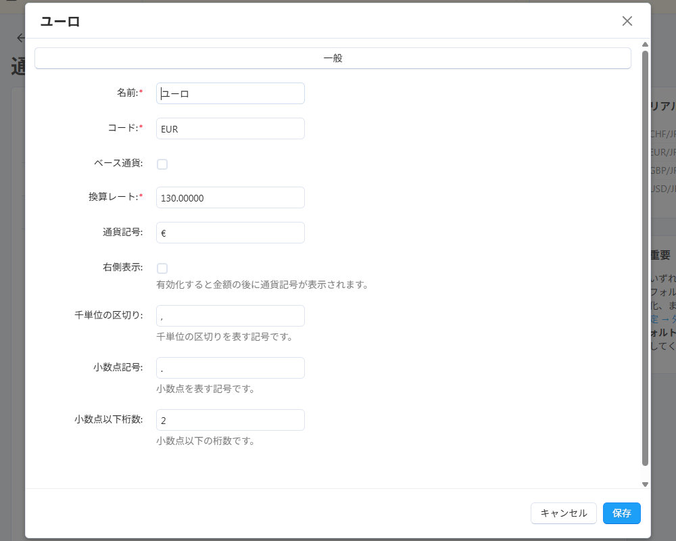Click the scrollbar down arrow icon

(x=644, y=484)
